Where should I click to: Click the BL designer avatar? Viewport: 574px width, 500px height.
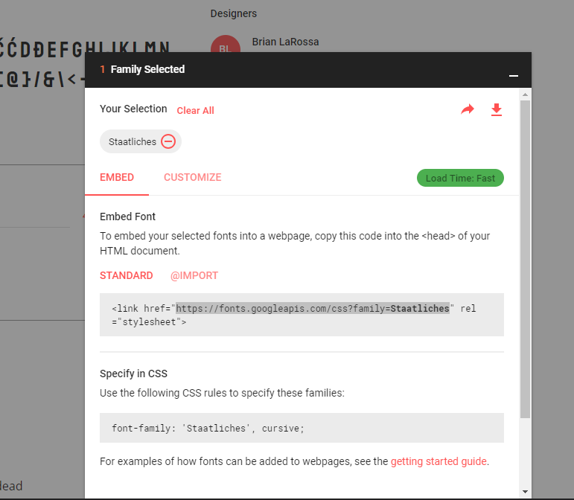point(226,45)
